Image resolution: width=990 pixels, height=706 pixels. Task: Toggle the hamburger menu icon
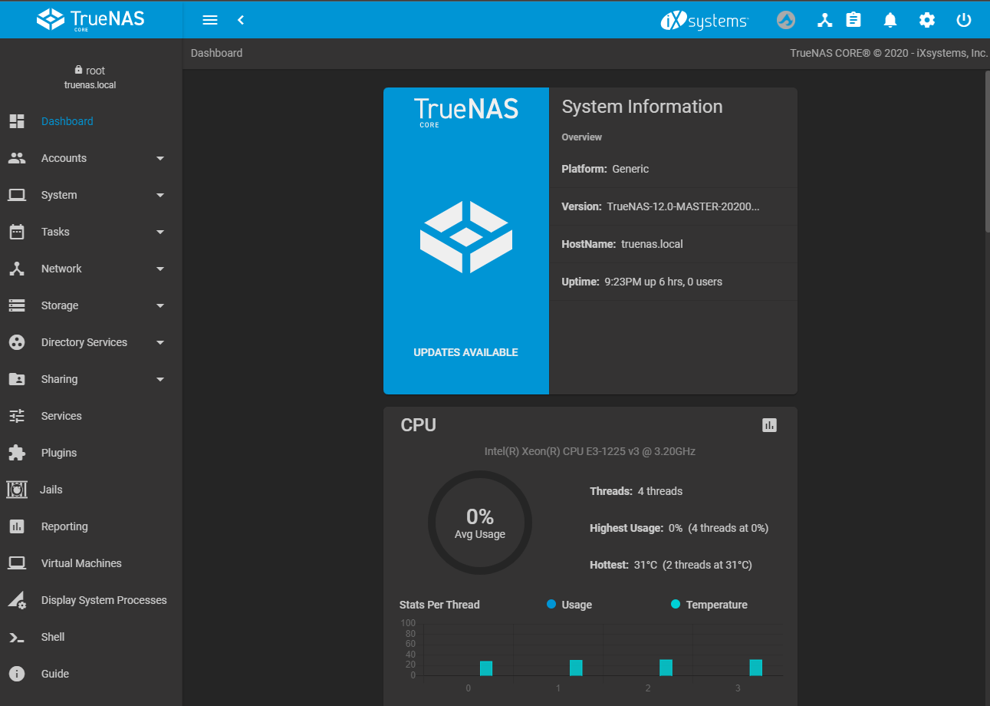tap(210, 20)
